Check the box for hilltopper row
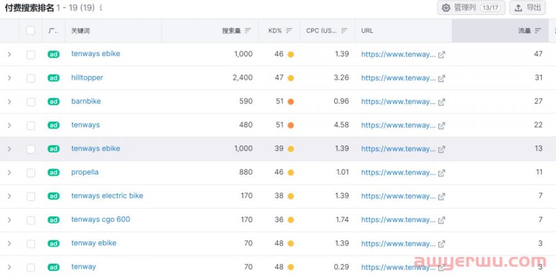 pyautogui.click(x=31, y=78)
